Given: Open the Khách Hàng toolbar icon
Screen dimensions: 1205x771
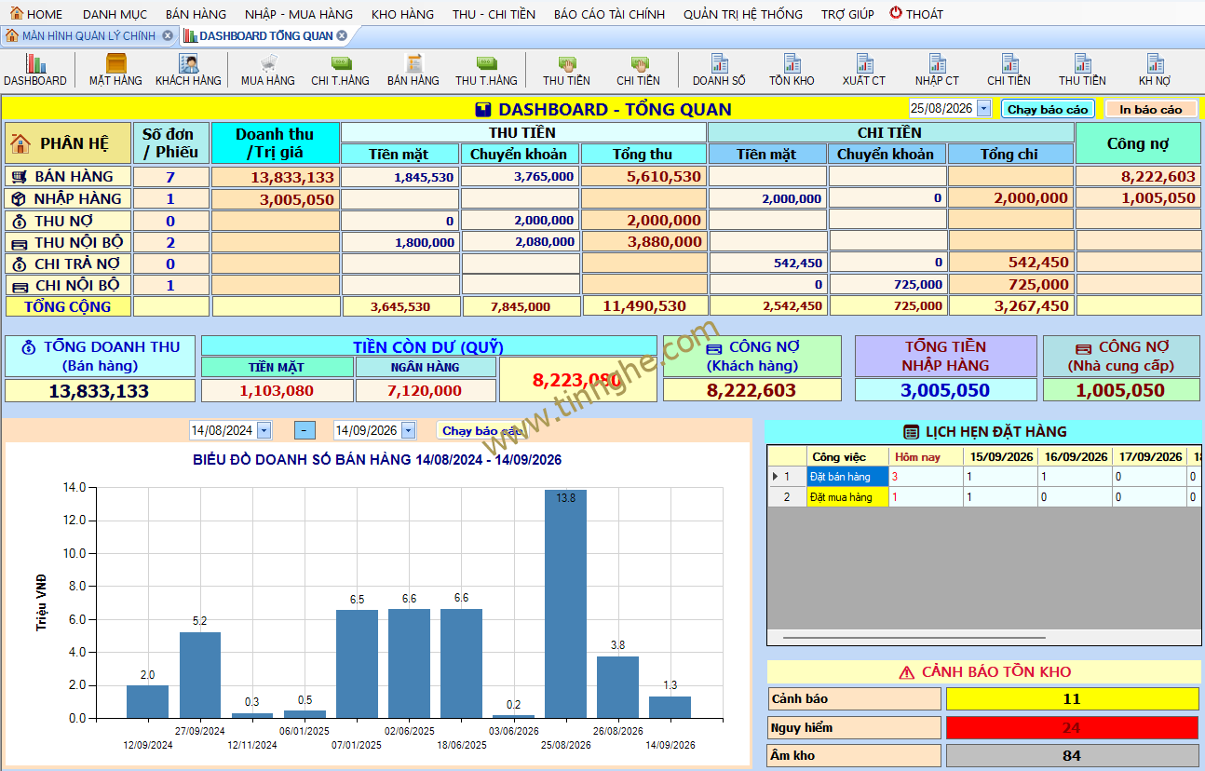Looking at the screenshot, I should pyautogui.click(x=188, y=70).
